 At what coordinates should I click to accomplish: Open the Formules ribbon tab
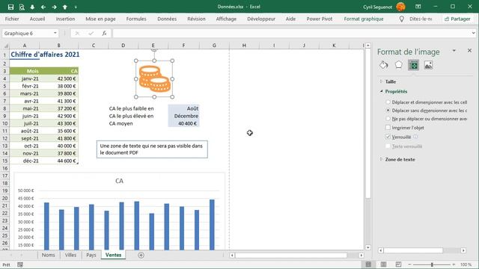pos(136,19)
